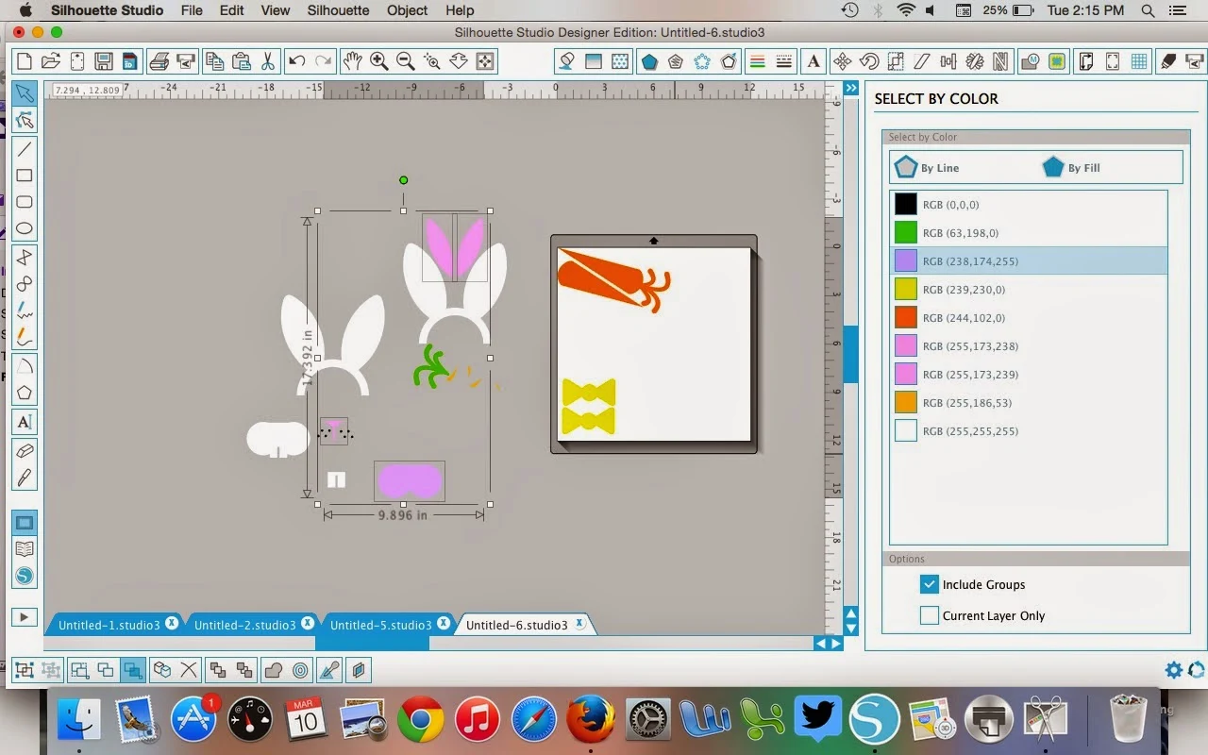Open Silhouette Studio from the Dock
This screenshot has width=1208, height=755.
(875, 720)
